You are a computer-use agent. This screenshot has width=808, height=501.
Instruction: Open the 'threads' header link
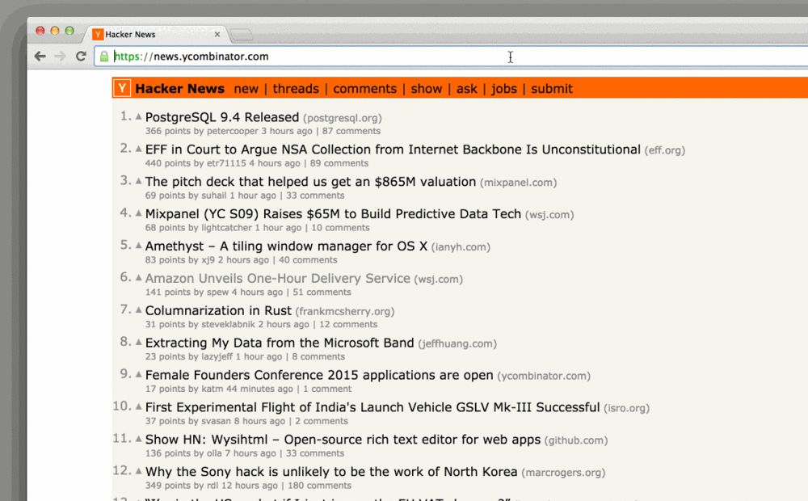tap(296, 89)
